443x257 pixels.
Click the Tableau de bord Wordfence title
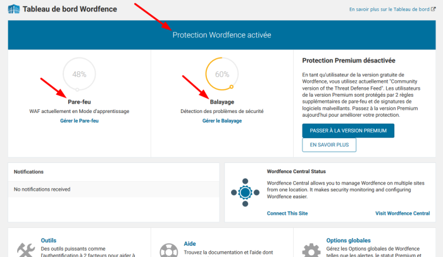70,9
